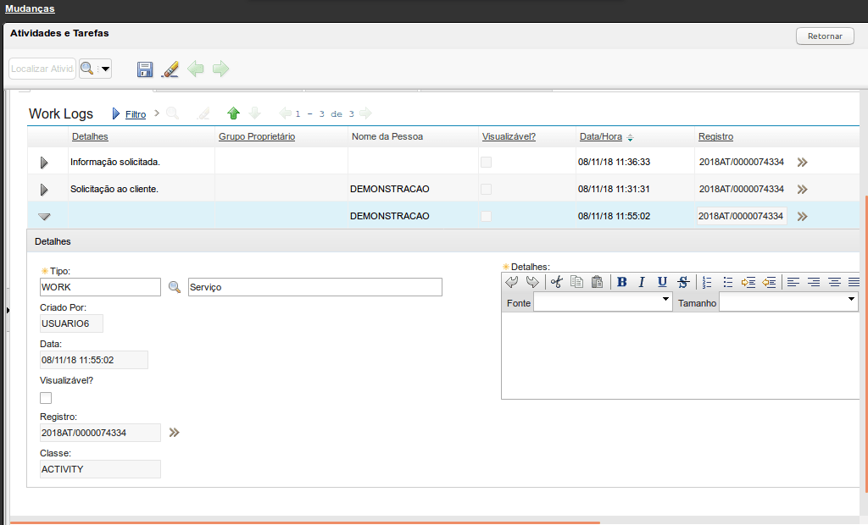Viewport: 868px width, 525px height.
Task: Click the eraser clear-changes icon in the top toolbar
Action: [170, 69]
